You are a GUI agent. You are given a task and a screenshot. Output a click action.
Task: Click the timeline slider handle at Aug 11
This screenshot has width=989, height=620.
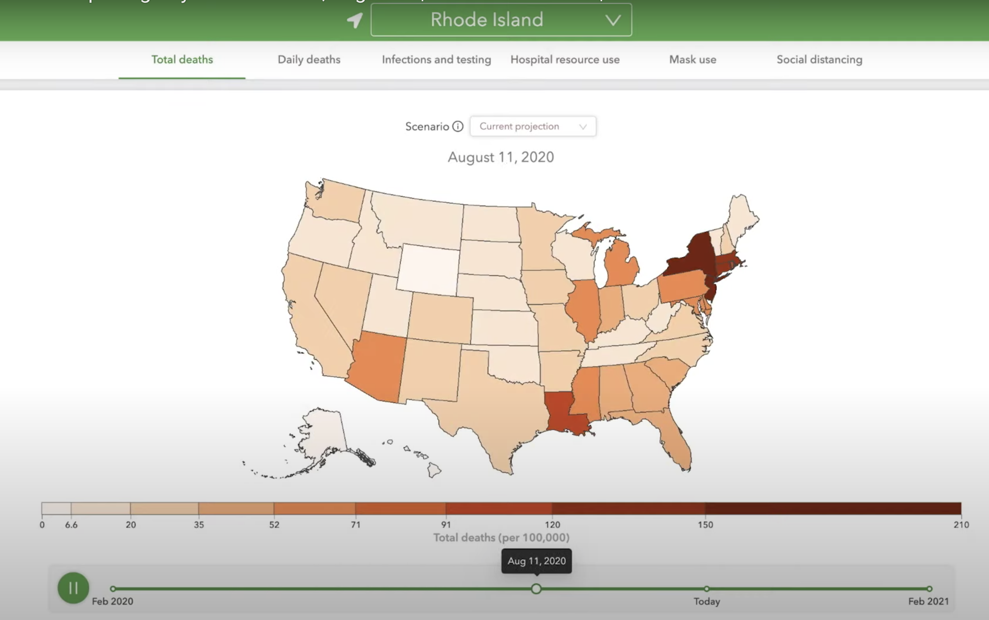point(536,589)
